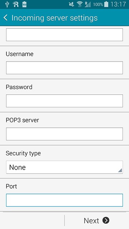Focus the Port input field
Viewport: 129px width, 229px height.
point(64,200)
